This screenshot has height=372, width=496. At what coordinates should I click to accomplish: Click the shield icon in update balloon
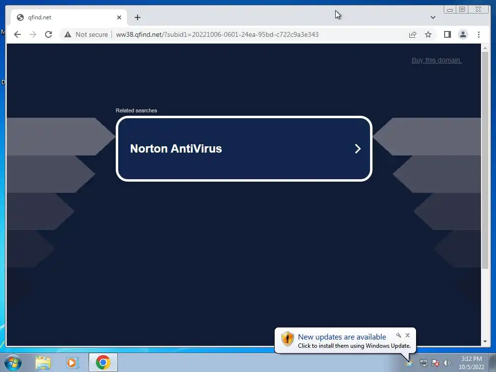pyautogui.click(x=288, y=339)
